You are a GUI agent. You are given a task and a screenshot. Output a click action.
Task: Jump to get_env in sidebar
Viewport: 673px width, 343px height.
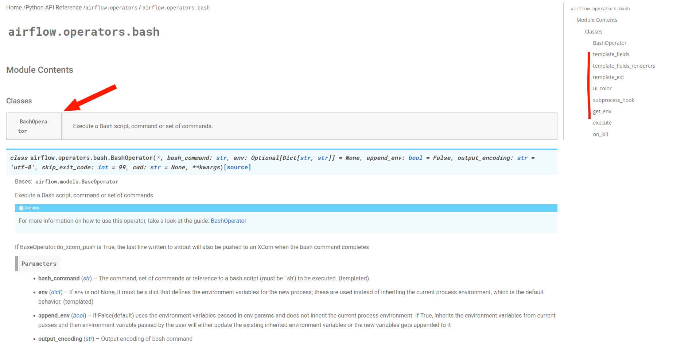[x=602, y=111]
